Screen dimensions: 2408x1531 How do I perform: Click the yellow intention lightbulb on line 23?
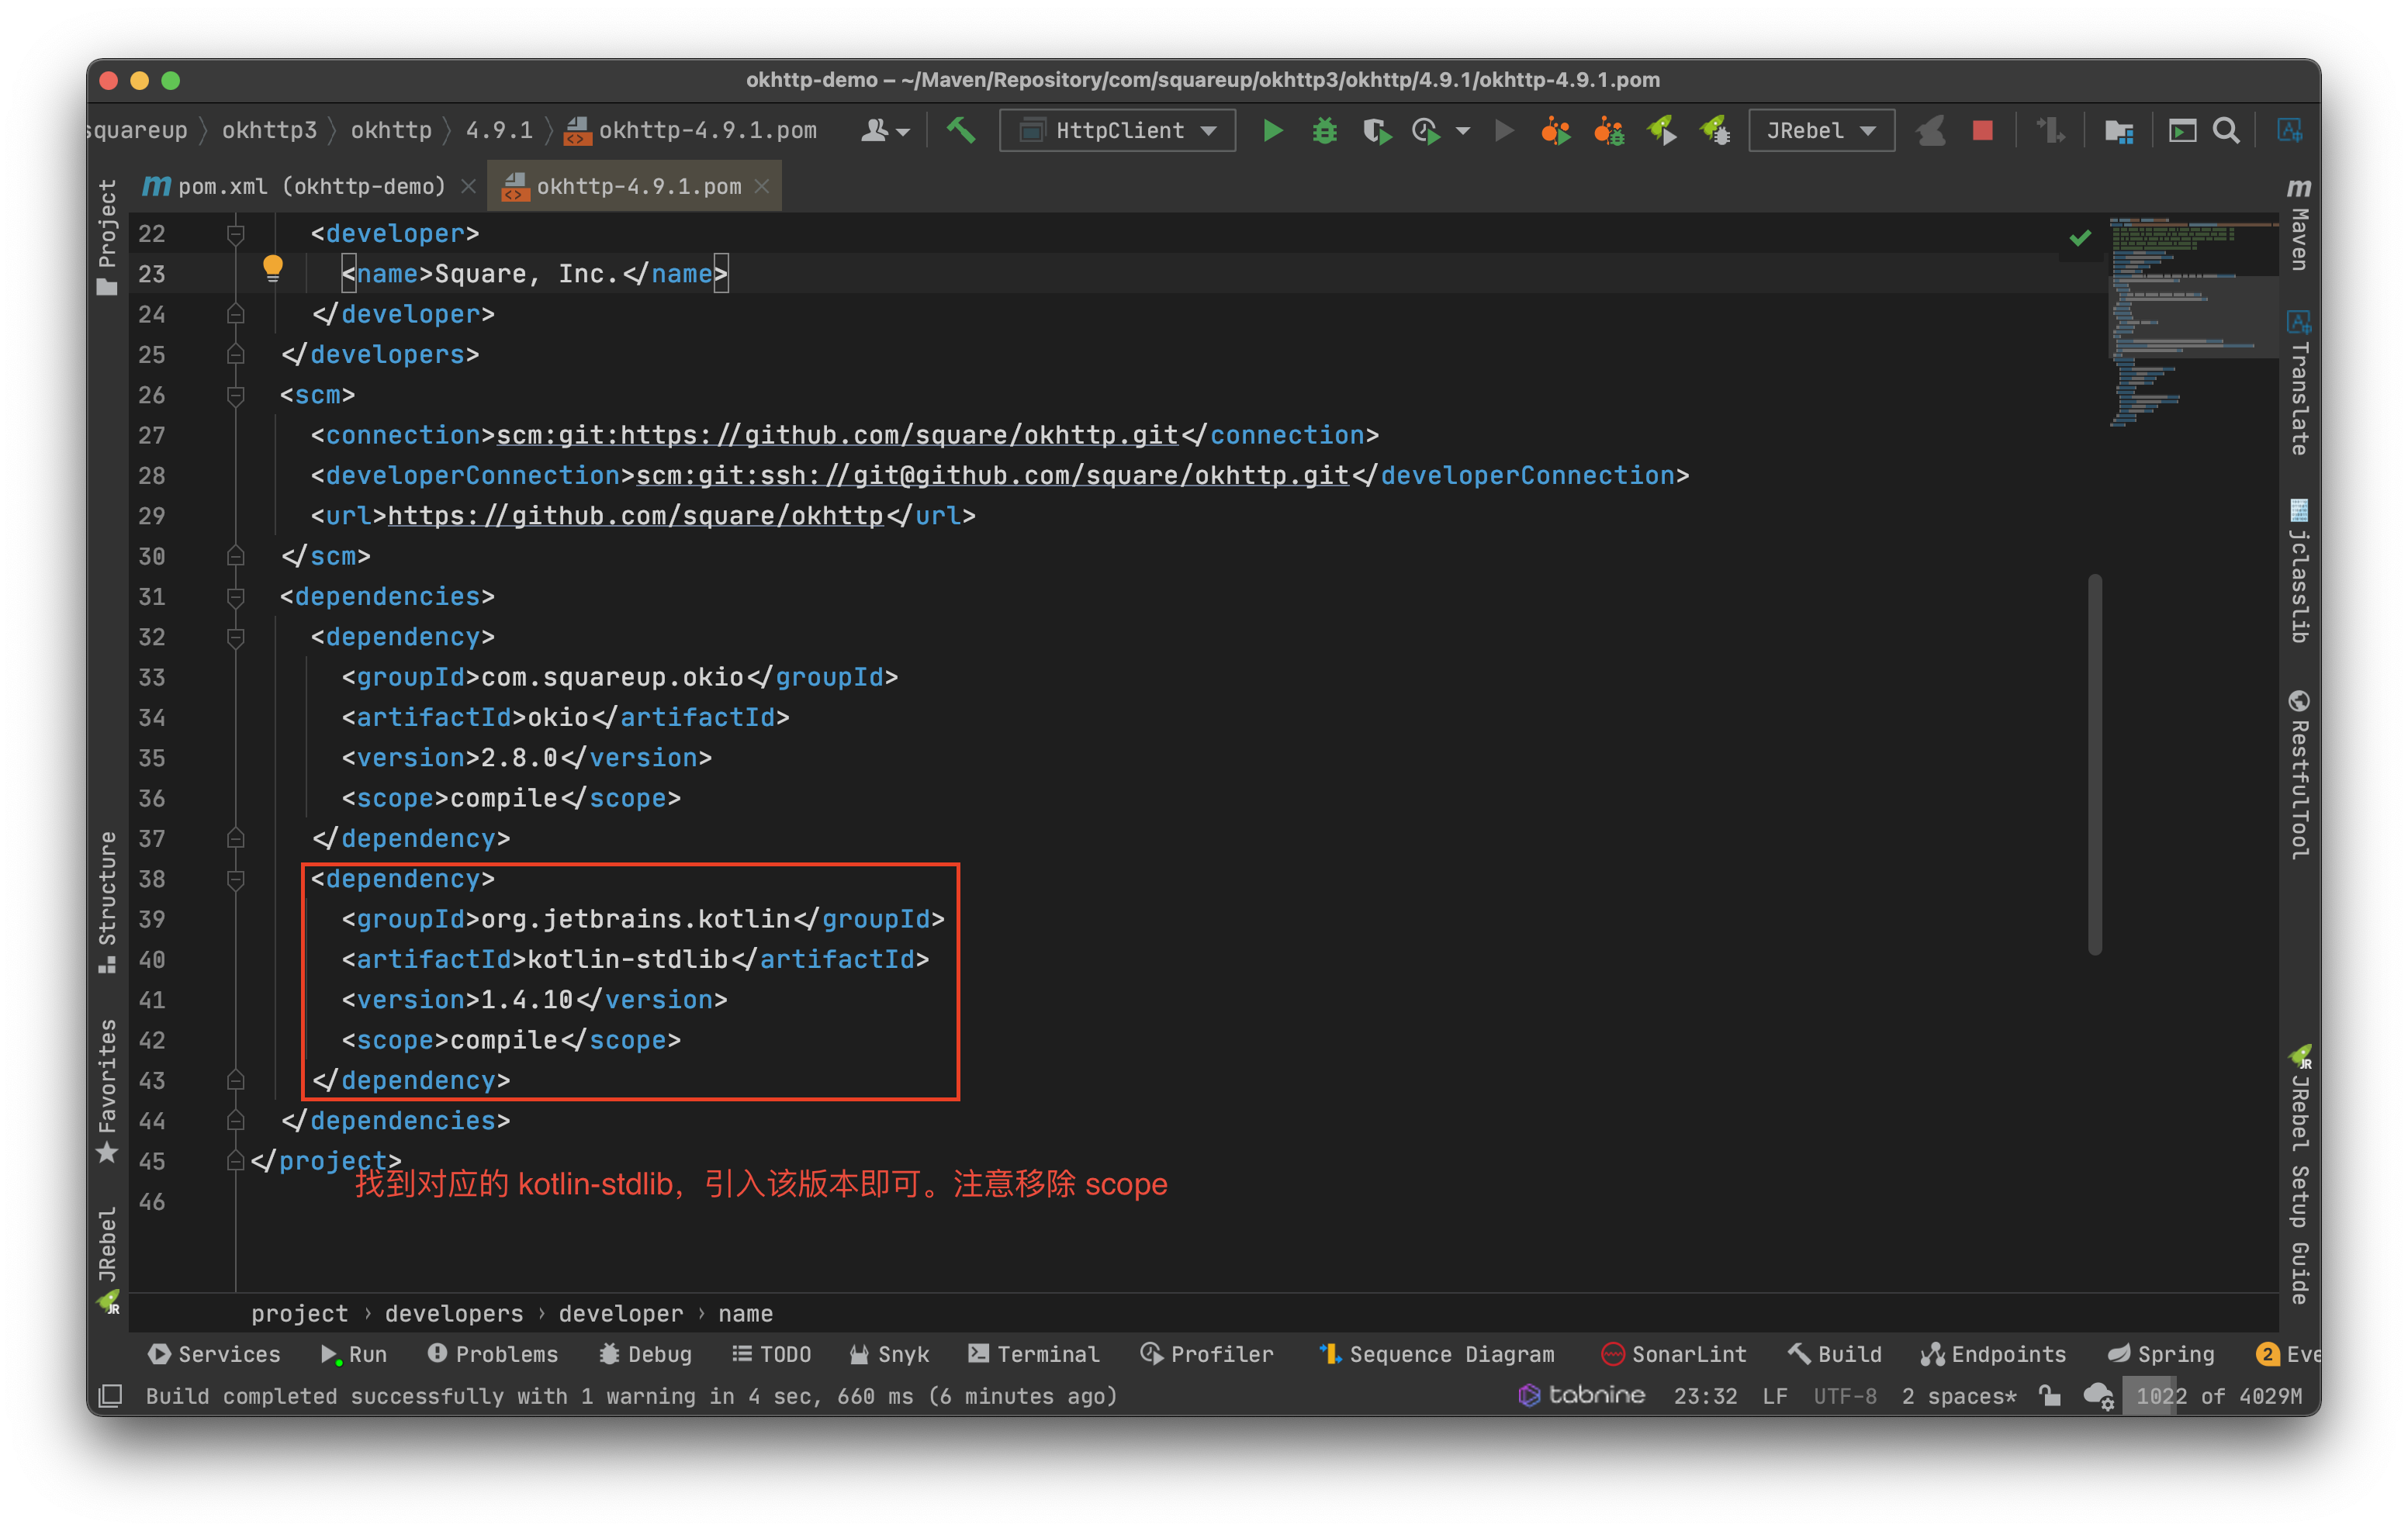[x=272, y=267]
